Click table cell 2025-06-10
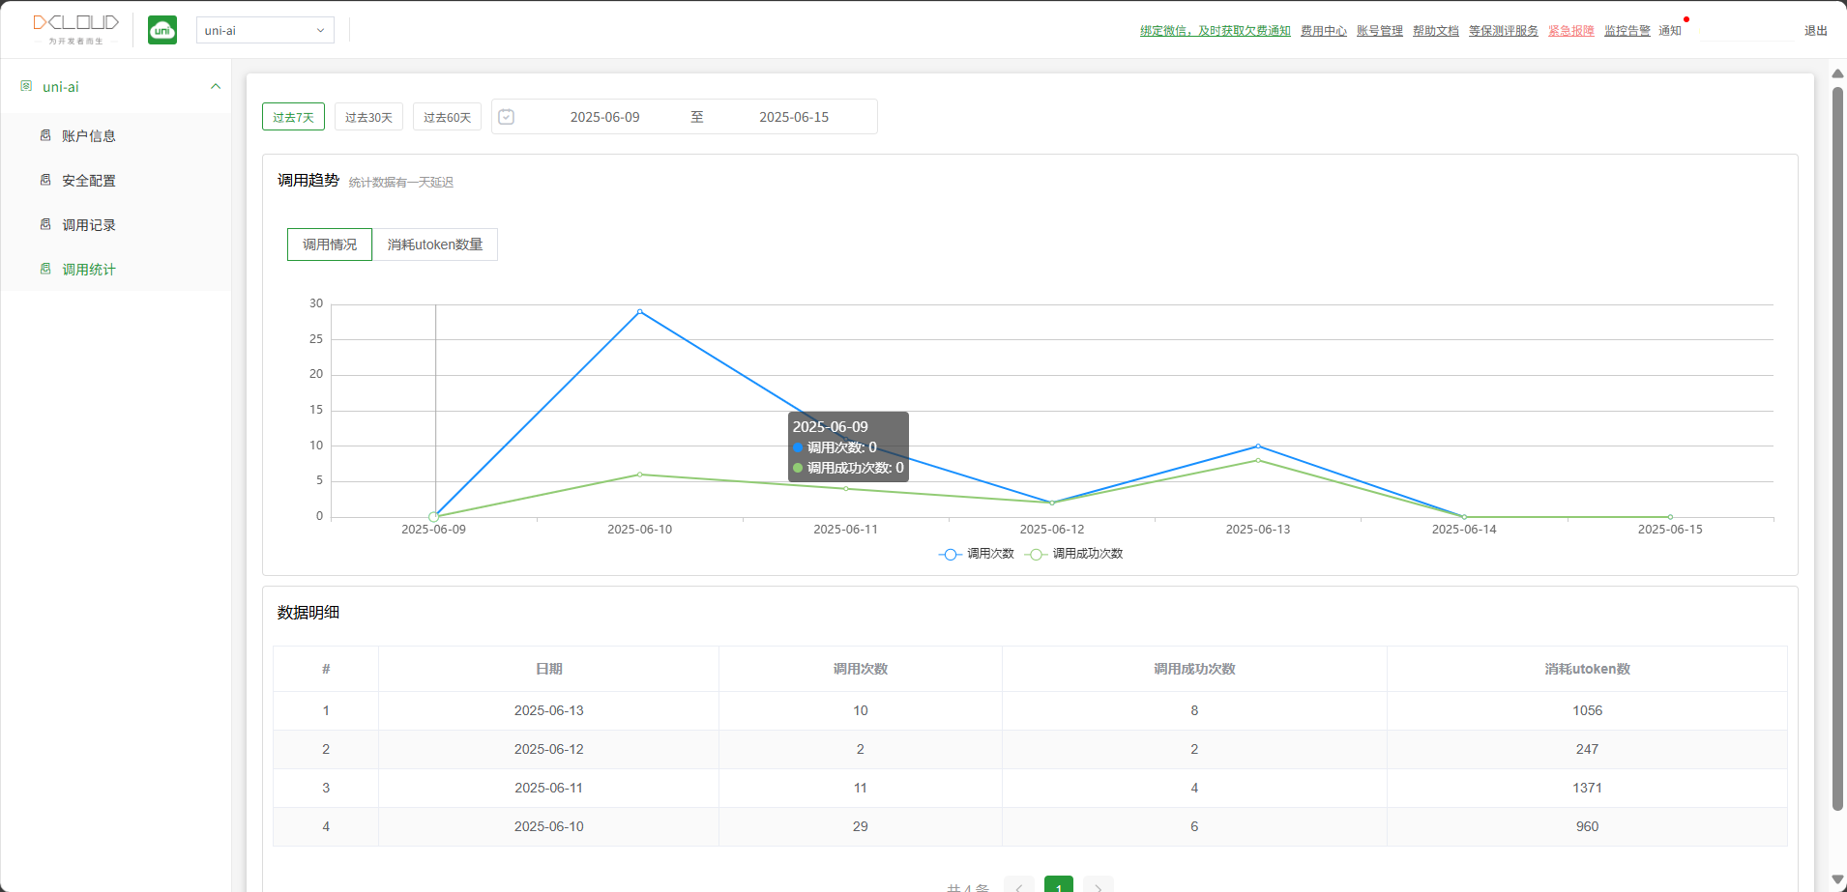 tap(548, 826)
